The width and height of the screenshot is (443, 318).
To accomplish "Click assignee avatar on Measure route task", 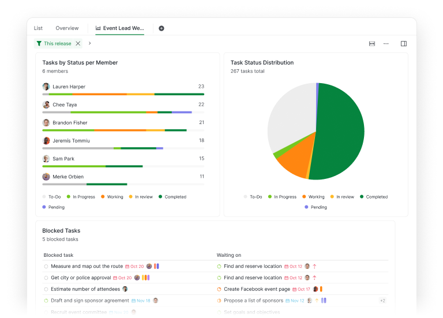I will [149, 266].
